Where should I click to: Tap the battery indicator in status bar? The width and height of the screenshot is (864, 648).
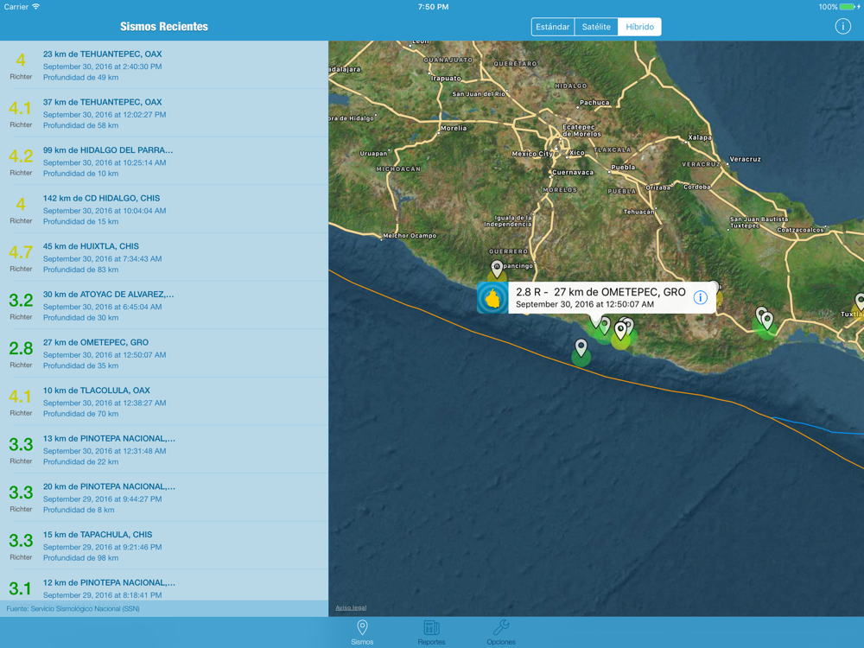[848, 7]
